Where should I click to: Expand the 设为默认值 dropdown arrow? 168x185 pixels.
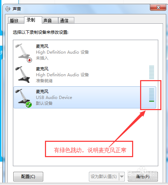[122, 177]
